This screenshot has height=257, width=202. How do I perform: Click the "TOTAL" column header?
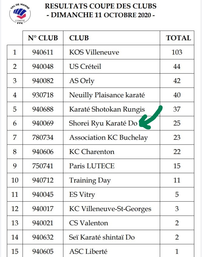click(x=178, y=38)
